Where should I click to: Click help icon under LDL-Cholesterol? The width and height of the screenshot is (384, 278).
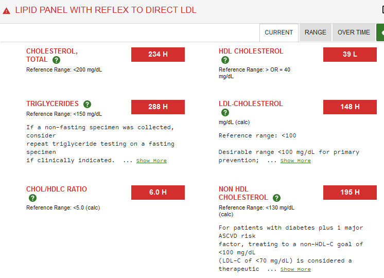click(x=225, y=113)
